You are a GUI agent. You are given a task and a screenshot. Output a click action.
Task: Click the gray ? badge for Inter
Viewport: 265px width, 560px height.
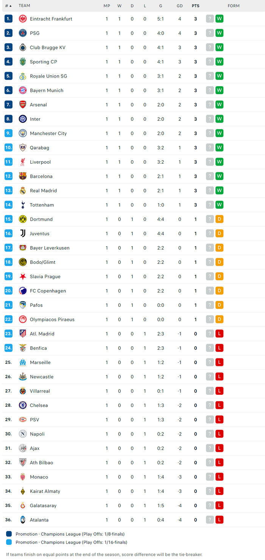pyautogui.click(x=210, y=119)
